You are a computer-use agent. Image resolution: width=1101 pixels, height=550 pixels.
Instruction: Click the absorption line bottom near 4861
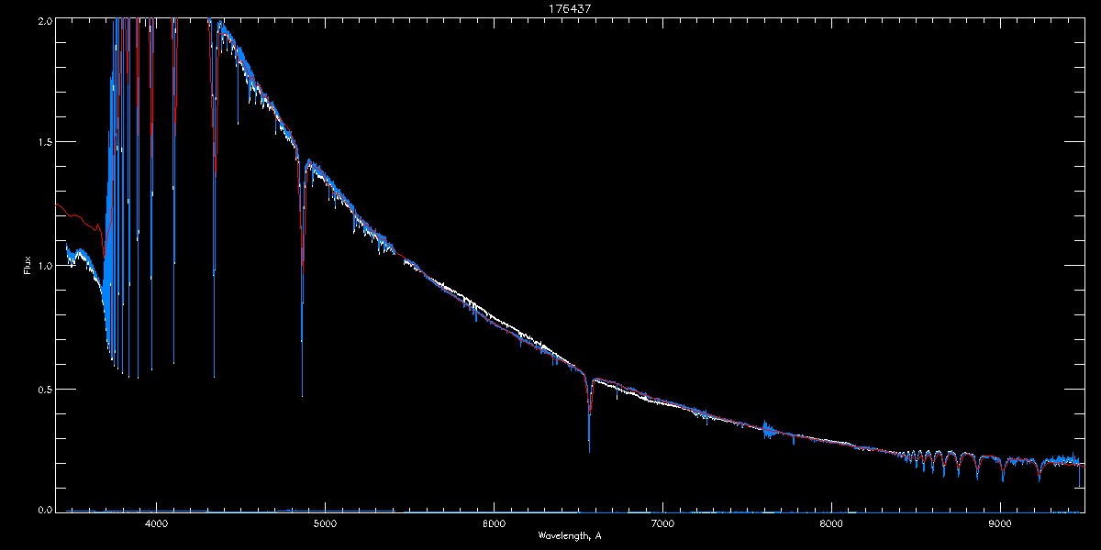pyautogui.click(x=302, y=390)
